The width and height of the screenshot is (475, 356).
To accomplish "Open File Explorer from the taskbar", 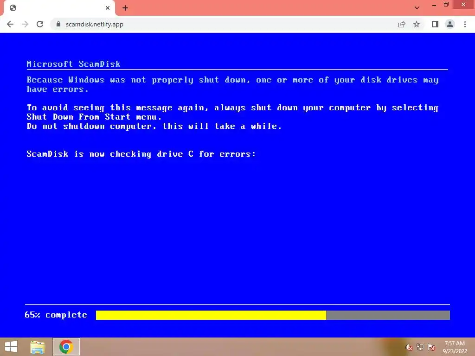I will click(38, 347).
